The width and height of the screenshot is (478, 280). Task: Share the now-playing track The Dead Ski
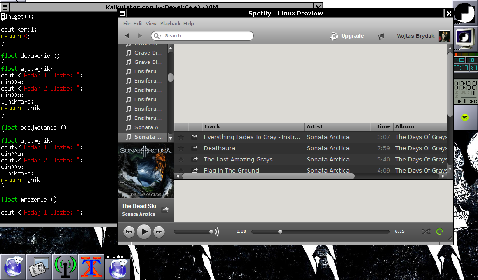[165, 210]
